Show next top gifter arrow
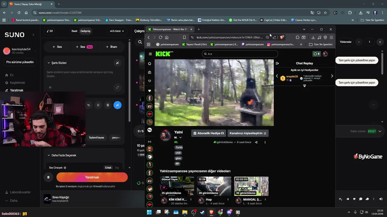Viewport: 387px width, 217px height. click(x=332, y=76)
